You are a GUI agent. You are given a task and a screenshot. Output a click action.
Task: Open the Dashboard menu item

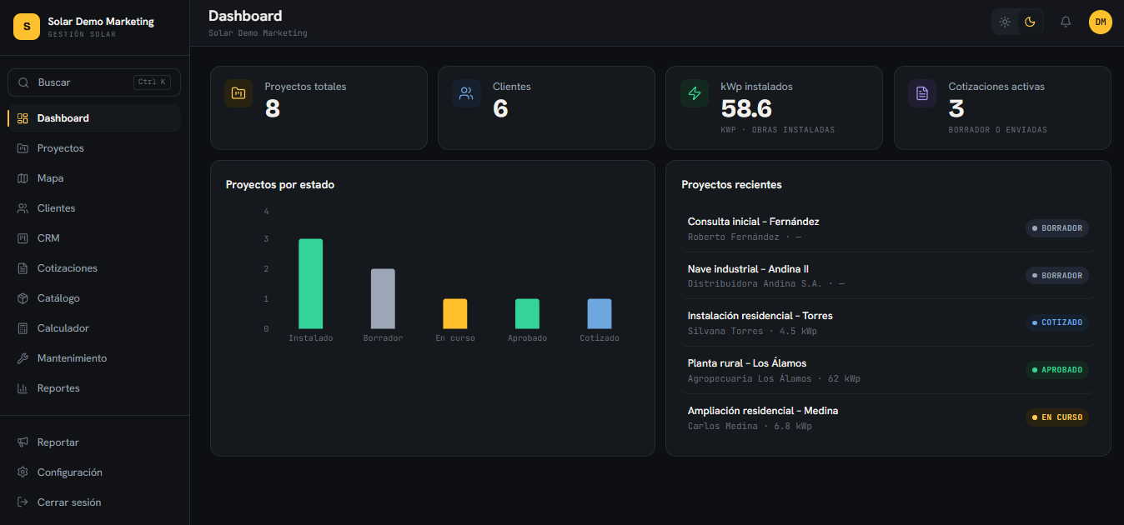pyautogui.click(x=94, y=118)
